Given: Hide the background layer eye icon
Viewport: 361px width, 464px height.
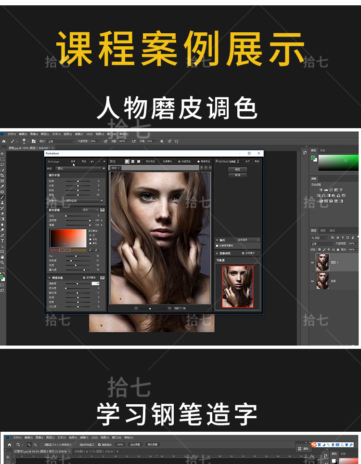Looking at the screenshot, I should tap(312, 281).
